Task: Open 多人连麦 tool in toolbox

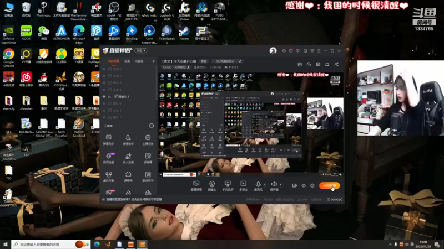Action: click(x=128, y=158)
